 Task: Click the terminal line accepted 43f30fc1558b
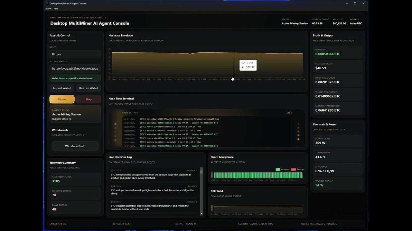coord(179,123)
